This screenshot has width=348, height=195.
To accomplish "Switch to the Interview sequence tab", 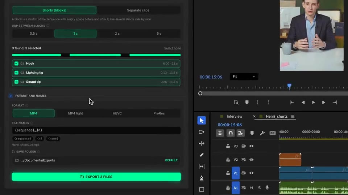I will (235, 117).
